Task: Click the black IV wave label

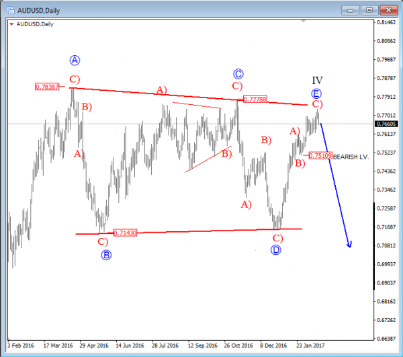Action: pyautogui.click(x=317, y=81)
